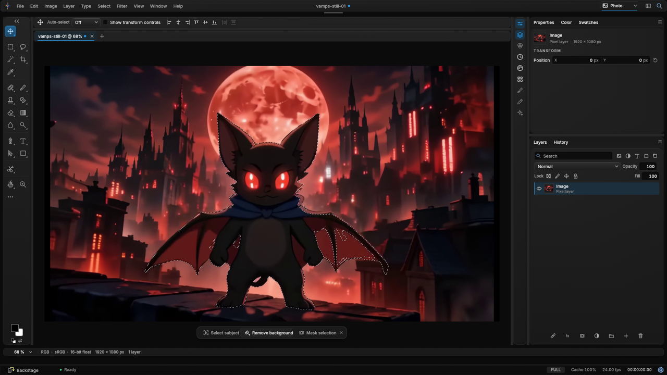Open the Select menu
Viewport: 667px width, 375px height.
pos(104,6)
